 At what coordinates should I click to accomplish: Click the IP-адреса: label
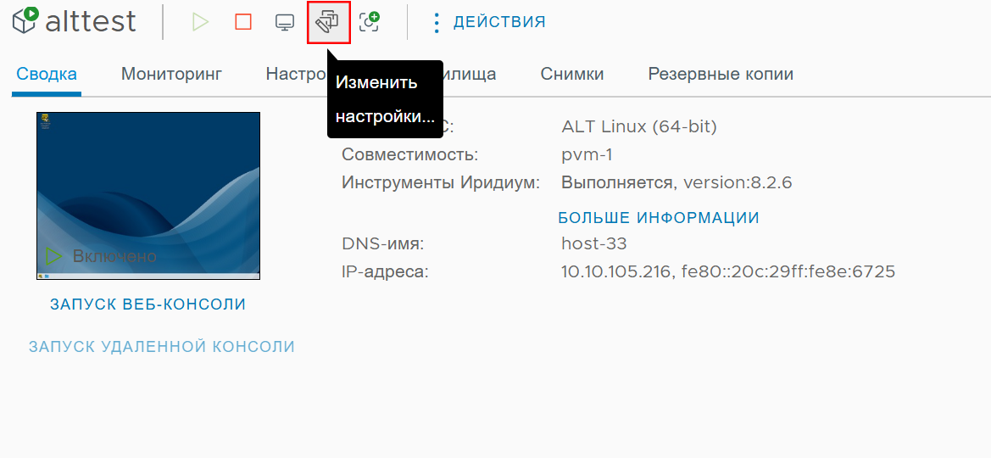tap(386, 272)
